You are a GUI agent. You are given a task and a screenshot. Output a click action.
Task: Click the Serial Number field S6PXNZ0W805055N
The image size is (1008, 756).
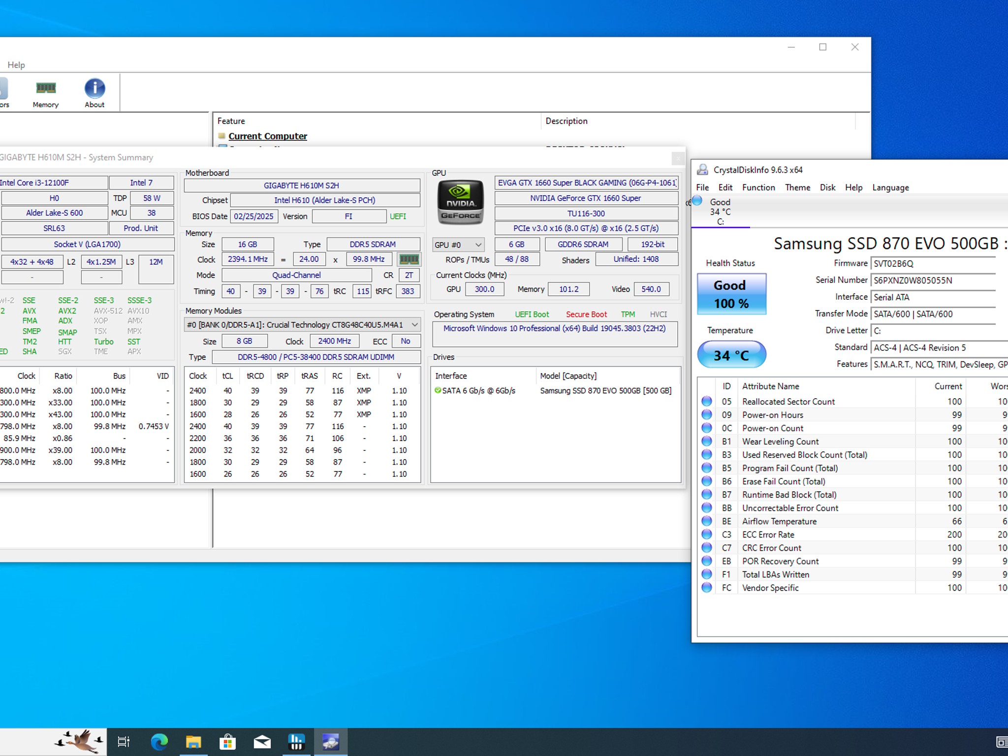[x=933, y=281]
